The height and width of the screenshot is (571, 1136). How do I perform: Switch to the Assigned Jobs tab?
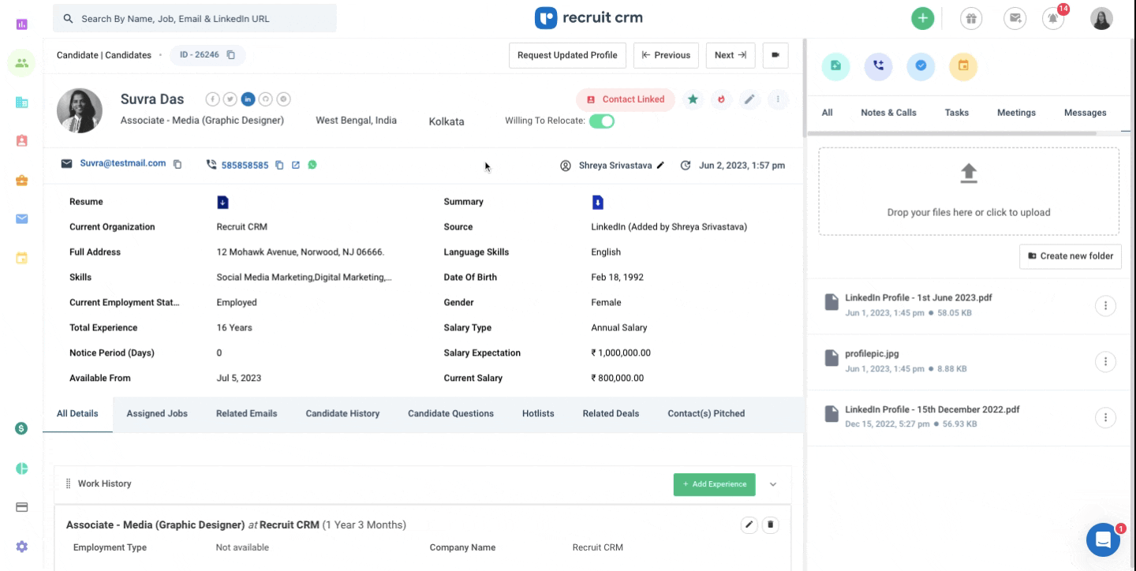point(156,413)
